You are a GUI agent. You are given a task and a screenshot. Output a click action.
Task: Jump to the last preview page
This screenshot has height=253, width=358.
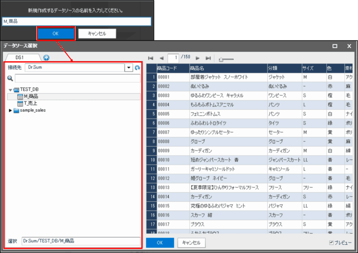[208, 58]
